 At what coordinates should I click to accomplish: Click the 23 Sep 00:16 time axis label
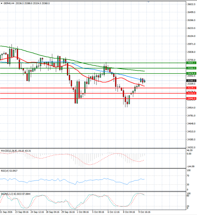[22, 212]
